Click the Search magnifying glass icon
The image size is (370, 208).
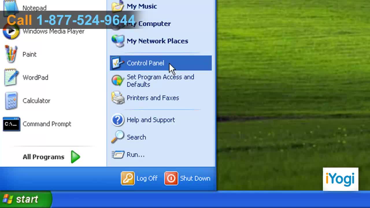pos(117,137)
